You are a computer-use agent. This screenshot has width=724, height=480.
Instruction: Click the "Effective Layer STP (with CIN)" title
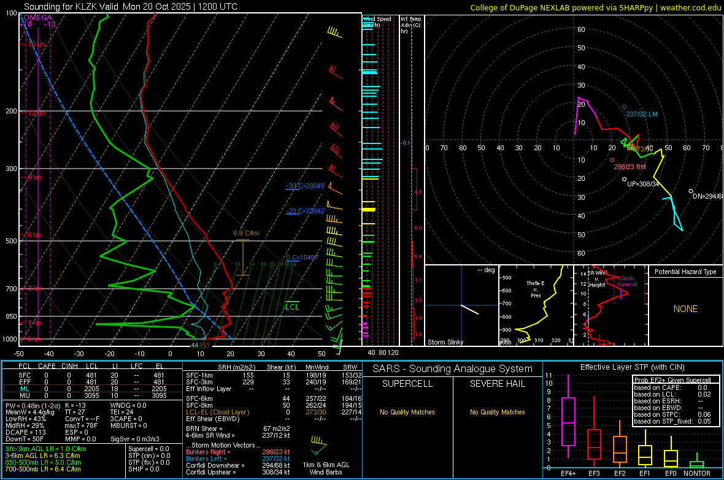[633, 367]
